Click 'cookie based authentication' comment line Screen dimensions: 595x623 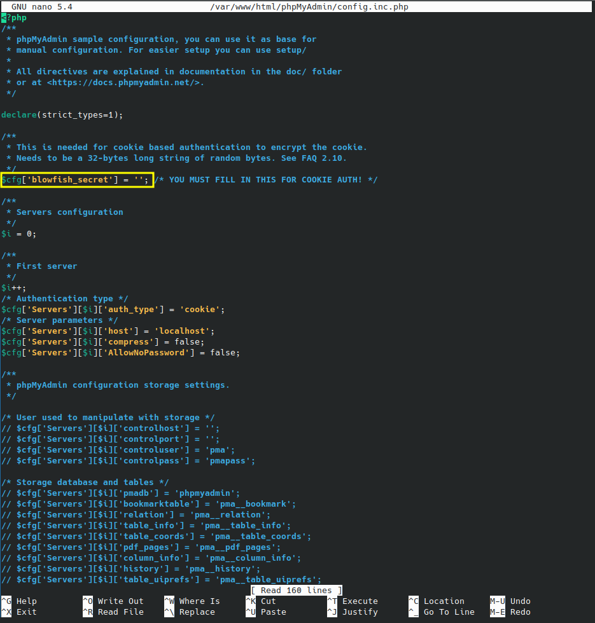[187, 147]
